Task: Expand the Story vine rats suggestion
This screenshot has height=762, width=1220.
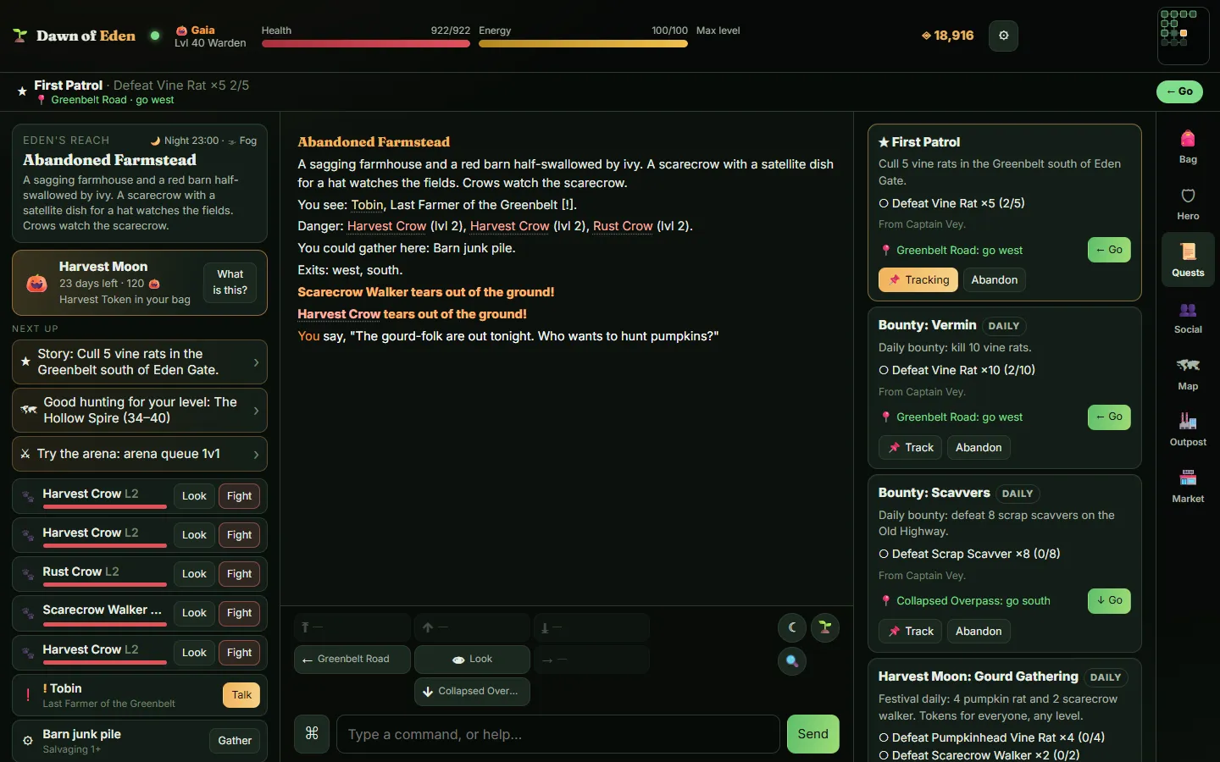Action: pyautogui.click(x=140, y=362)
